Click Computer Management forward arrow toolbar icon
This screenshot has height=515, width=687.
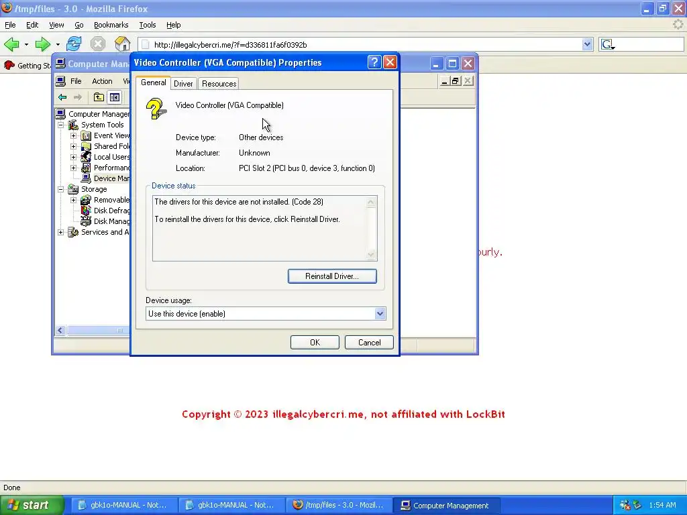coord(78,97)
